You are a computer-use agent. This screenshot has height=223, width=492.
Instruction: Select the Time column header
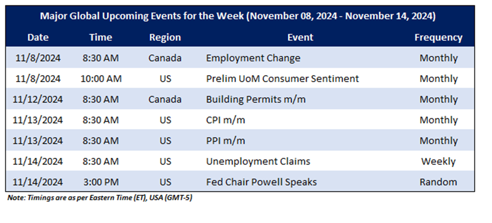point(101,37)
